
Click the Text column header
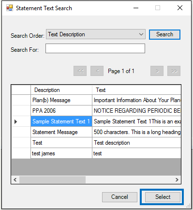(136, 90)
